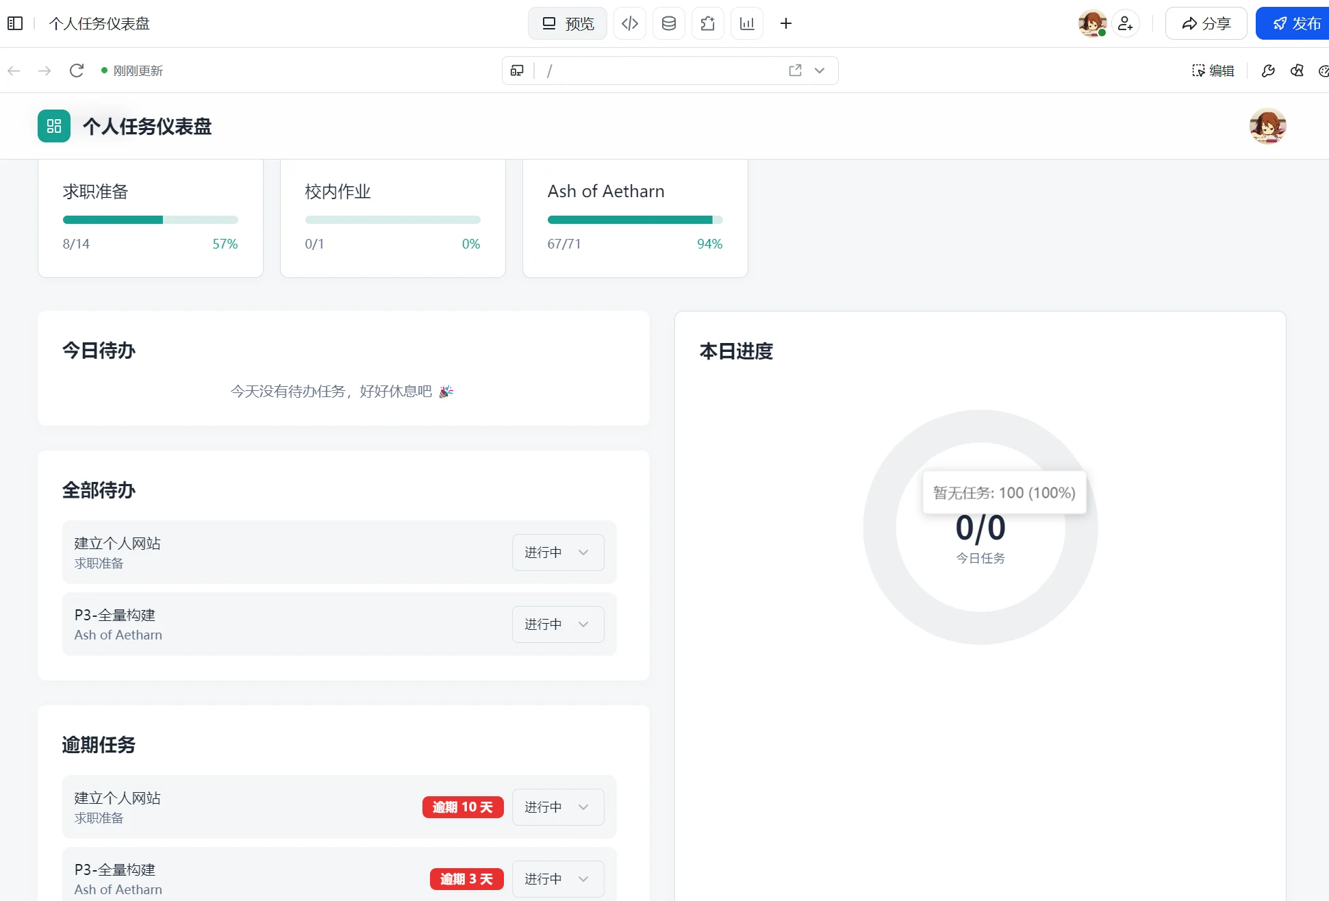This screenshot has width=1329, height=901.
Task: Open preview in external window
Action: coord(795,71)
